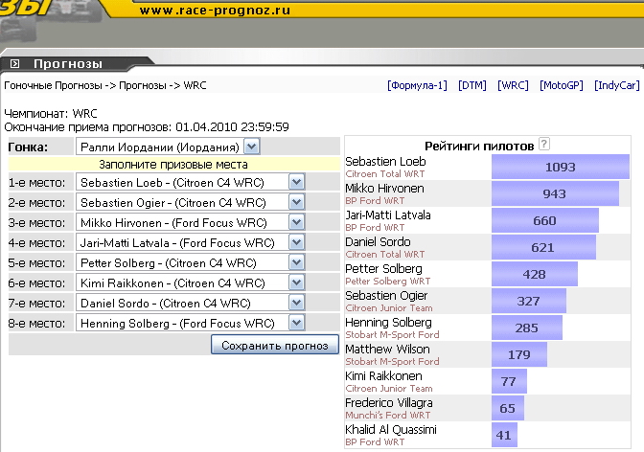Expand the 7-е место driver dropdown
This screenshot has width=644, height=452.
[191, 303]
